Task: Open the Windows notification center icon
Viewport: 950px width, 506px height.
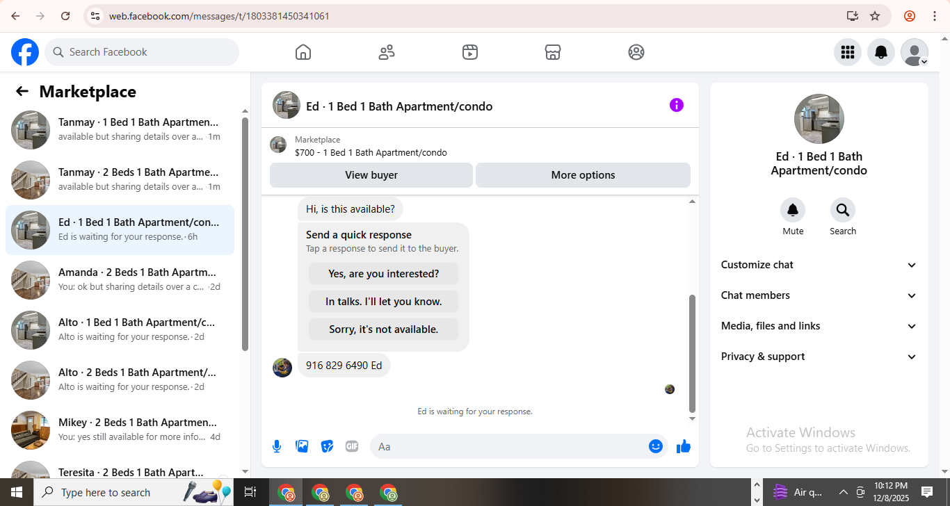Action: 927,492
